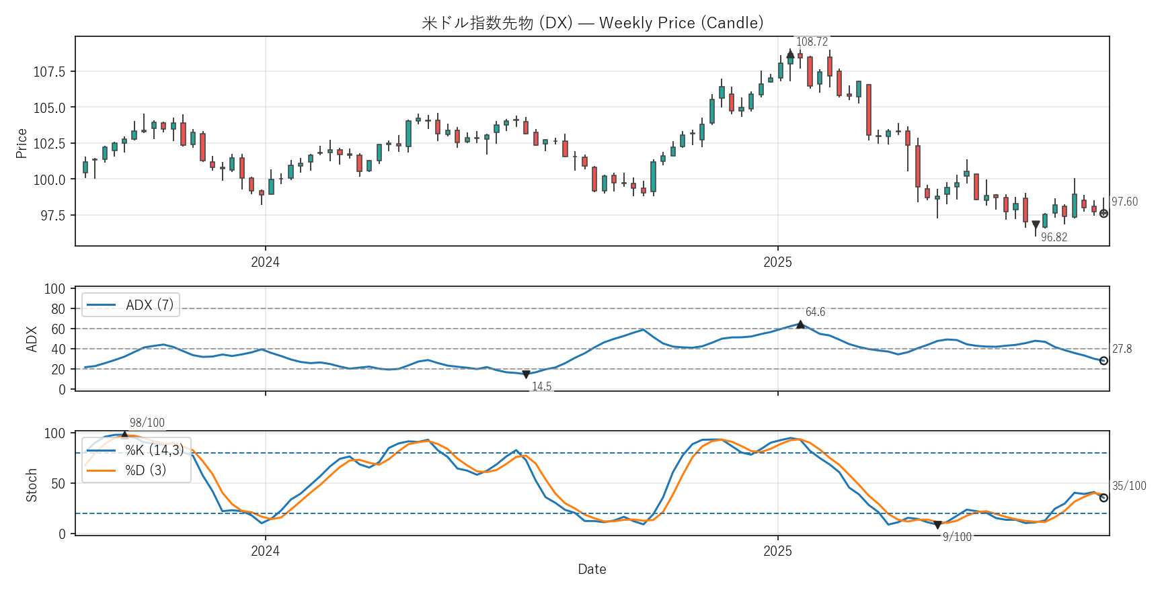Image resolution: width=1162 pixels, height=590 pixels.
Task: Click the 9/100 stochastic low annotation
Action: pos(957,537)
